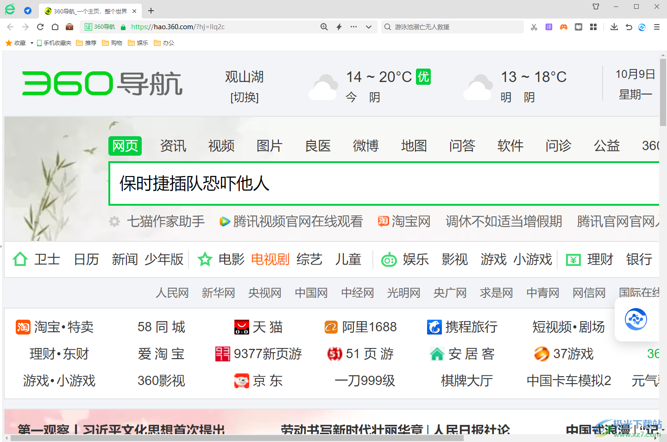Open the briefcase icon in the toolbar
This screenshot has height=442, width=667.
pos(69,27)
